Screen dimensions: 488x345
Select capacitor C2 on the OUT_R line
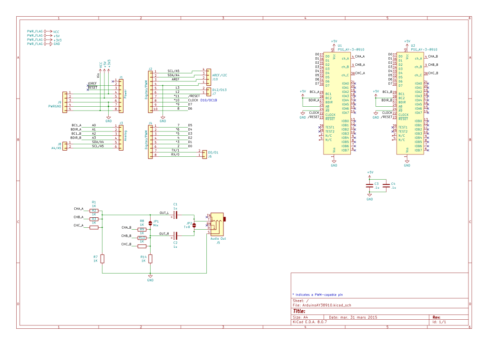point(175,235)
